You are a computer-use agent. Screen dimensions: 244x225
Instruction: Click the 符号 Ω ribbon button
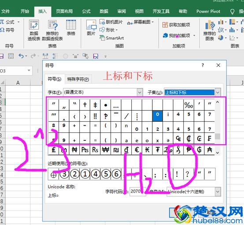click(7, 30)
